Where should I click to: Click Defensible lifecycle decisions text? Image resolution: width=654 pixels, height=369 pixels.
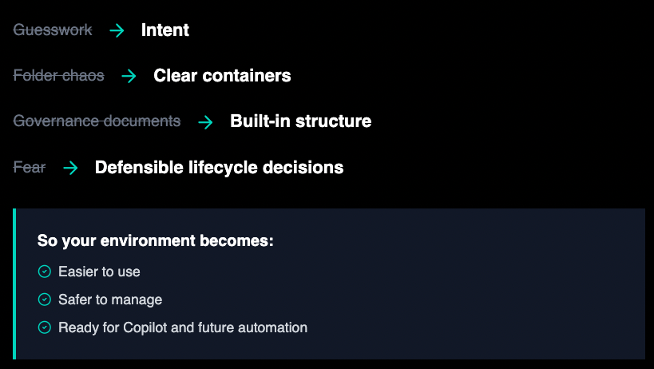(219, 168)
